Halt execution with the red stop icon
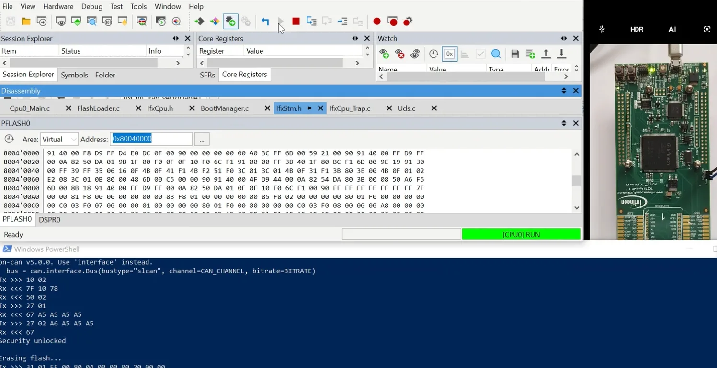Viewport: 717px width, 368px height. click(296, 21)
